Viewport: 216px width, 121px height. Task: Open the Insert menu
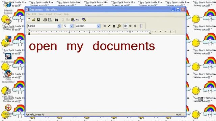click(x=49, y=14)
